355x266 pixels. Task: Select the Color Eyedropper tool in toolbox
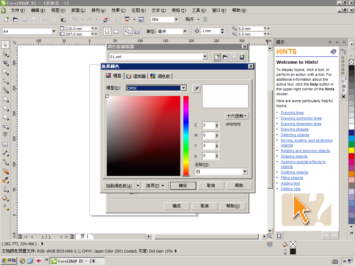point(5,180)
